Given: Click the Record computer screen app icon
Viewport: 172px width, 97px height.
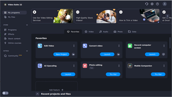Looking at the screenshot, I should point(130,46).
